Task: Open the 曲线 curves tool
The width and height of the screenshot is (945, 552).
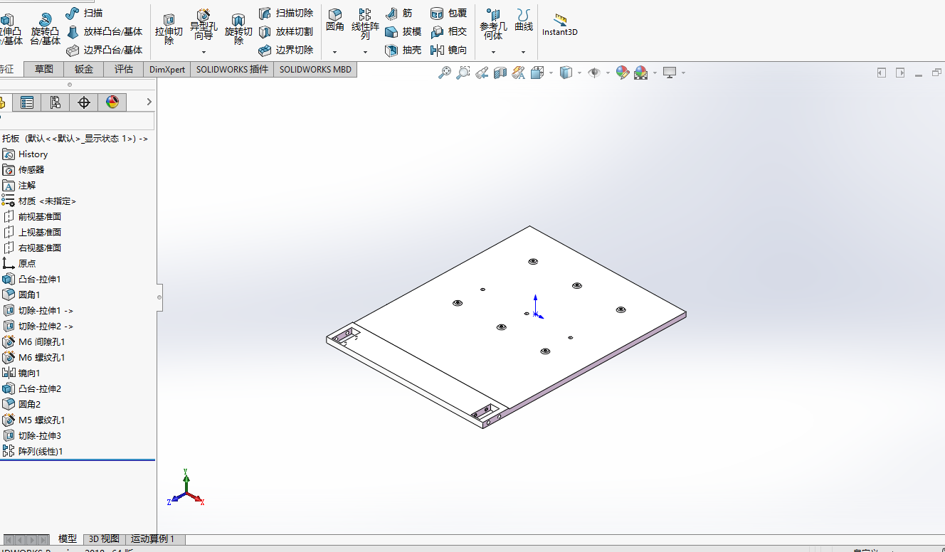Action: point(524,20)
